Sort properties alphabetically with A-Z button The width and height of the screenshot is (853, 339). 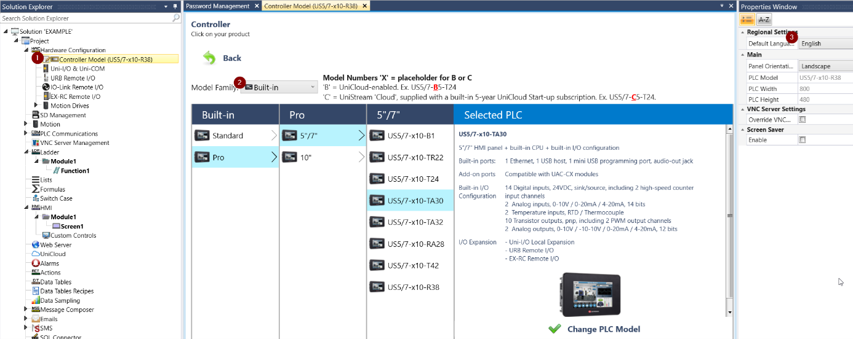click(764, 20)
